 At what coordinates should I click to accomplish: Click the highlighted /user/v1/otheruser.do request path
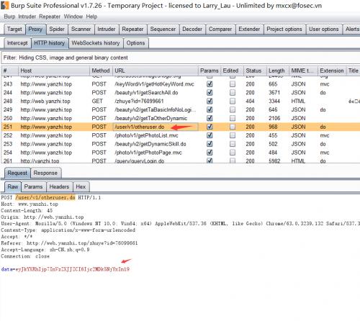(x=45, y=197)
